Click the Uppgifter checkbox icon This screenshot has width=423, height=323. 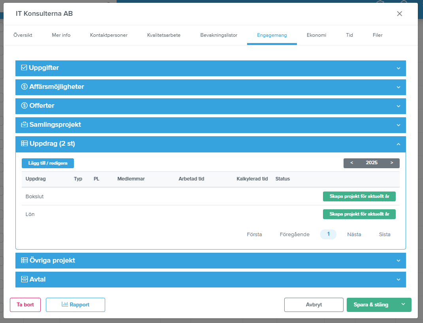[x=24, y=68]
